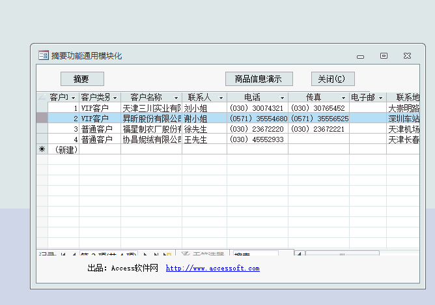Open the 电话 column filter dropdown
The image size is (435, 305).
pos(282,98)
